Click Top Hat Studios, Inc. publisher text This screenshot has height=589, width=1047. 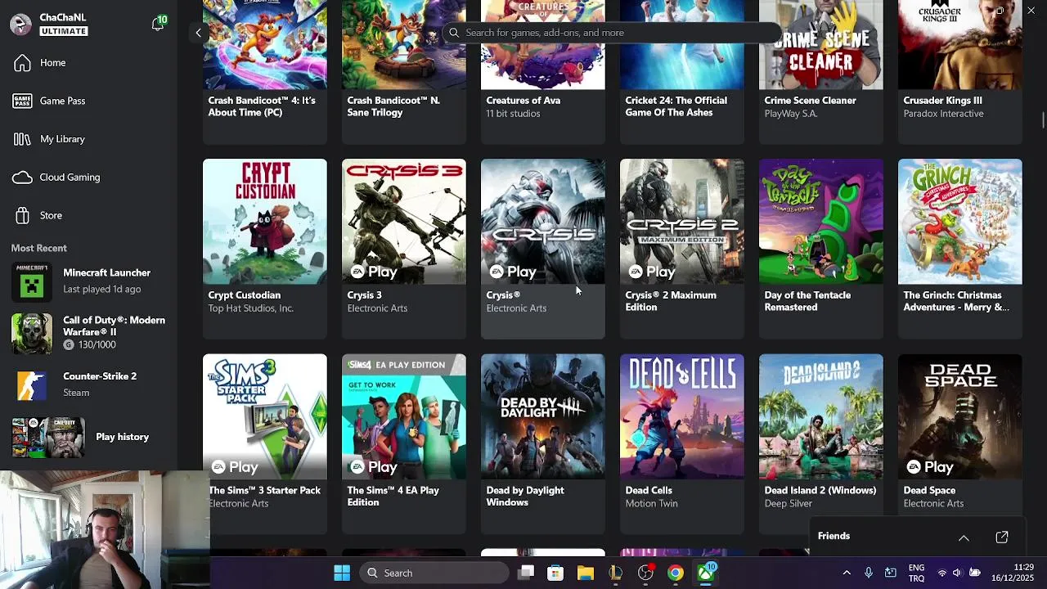250,308
